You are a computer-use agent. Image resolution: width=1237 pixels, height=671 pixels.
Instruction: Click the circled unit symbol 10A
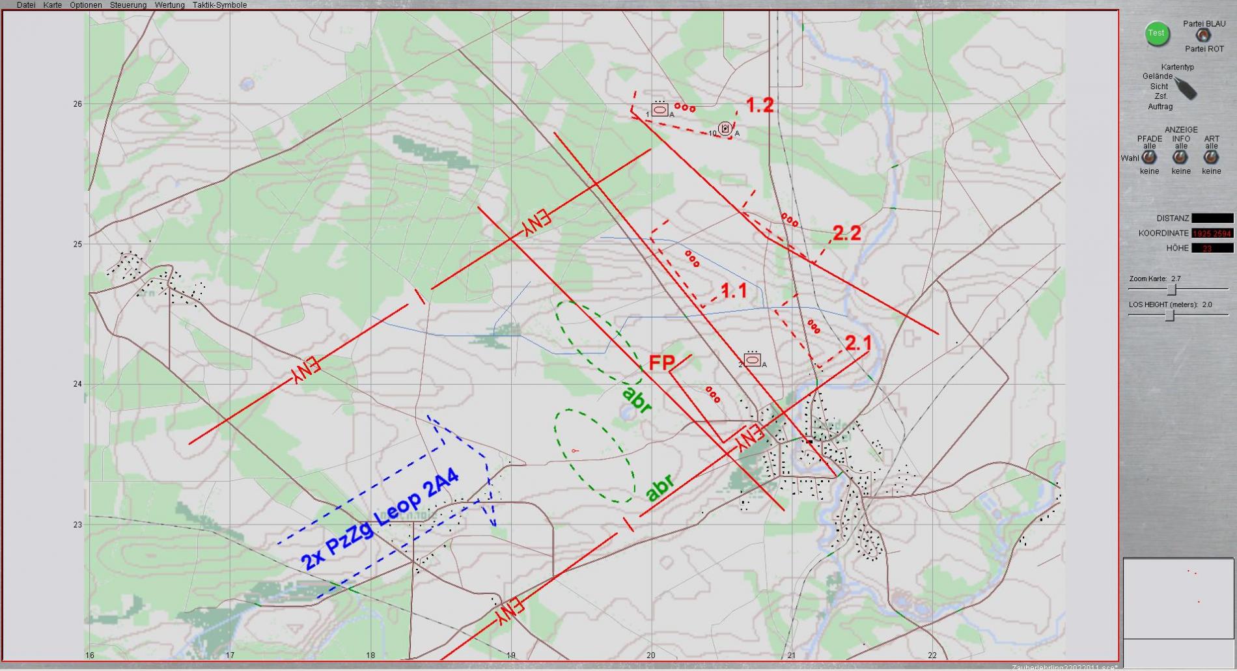725,129
